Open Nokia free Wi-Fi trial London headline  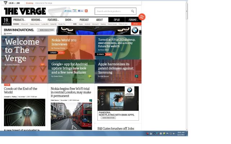pyautogui.click(x=71, y=92)
